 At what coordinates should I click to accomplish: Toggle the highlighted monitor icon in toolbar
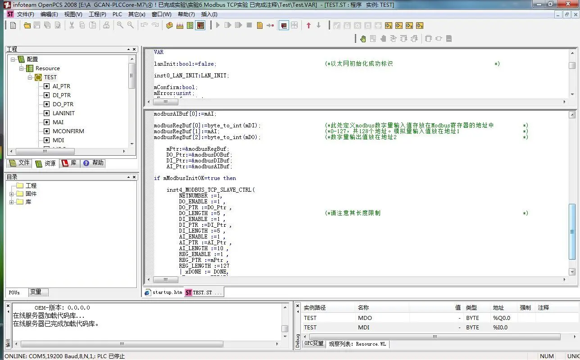click(x=284, y=26)
